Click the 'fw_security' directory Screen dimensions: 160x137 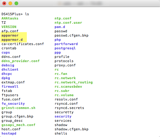click(x=13, y=104)
